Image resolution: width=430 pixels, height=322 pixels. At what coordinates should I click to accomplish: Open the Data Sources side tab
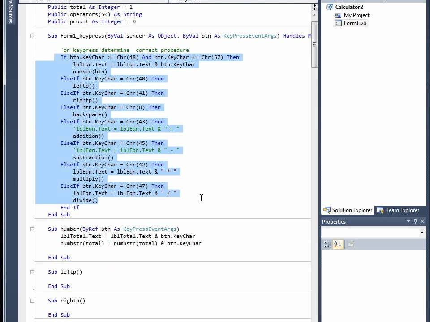(10, 12)
